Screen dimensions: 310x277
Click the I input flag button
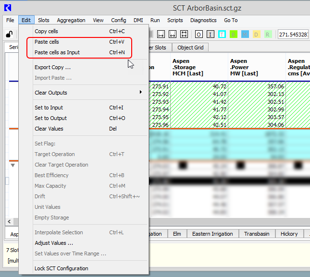click(x=210, y=34)
